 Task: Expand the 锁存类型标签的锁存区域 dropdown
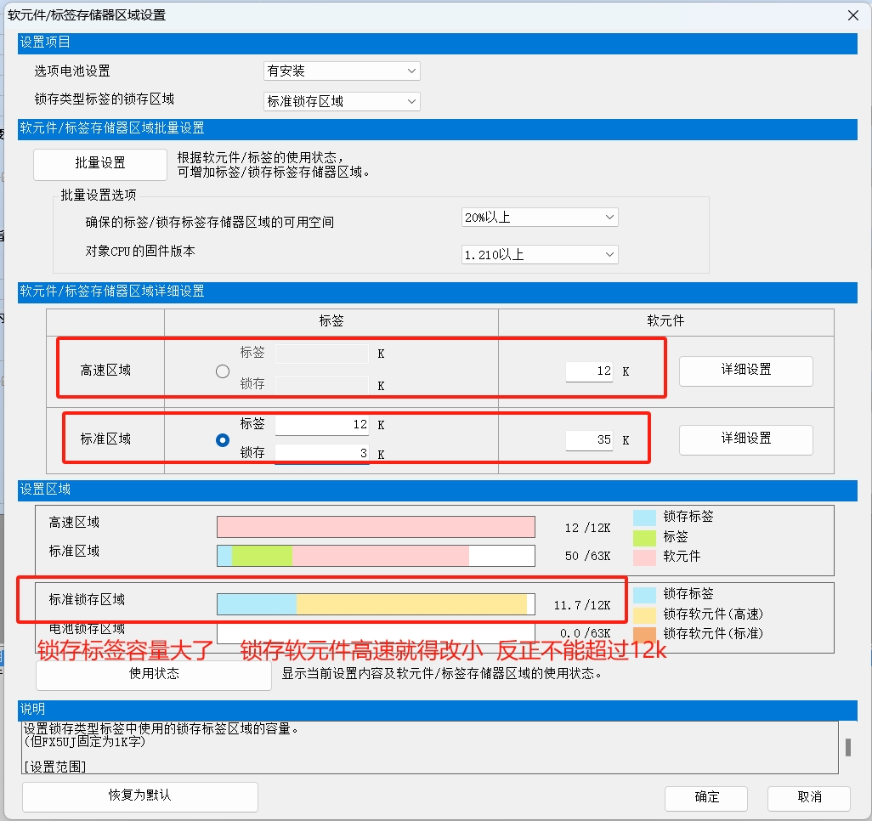[342, 101]
